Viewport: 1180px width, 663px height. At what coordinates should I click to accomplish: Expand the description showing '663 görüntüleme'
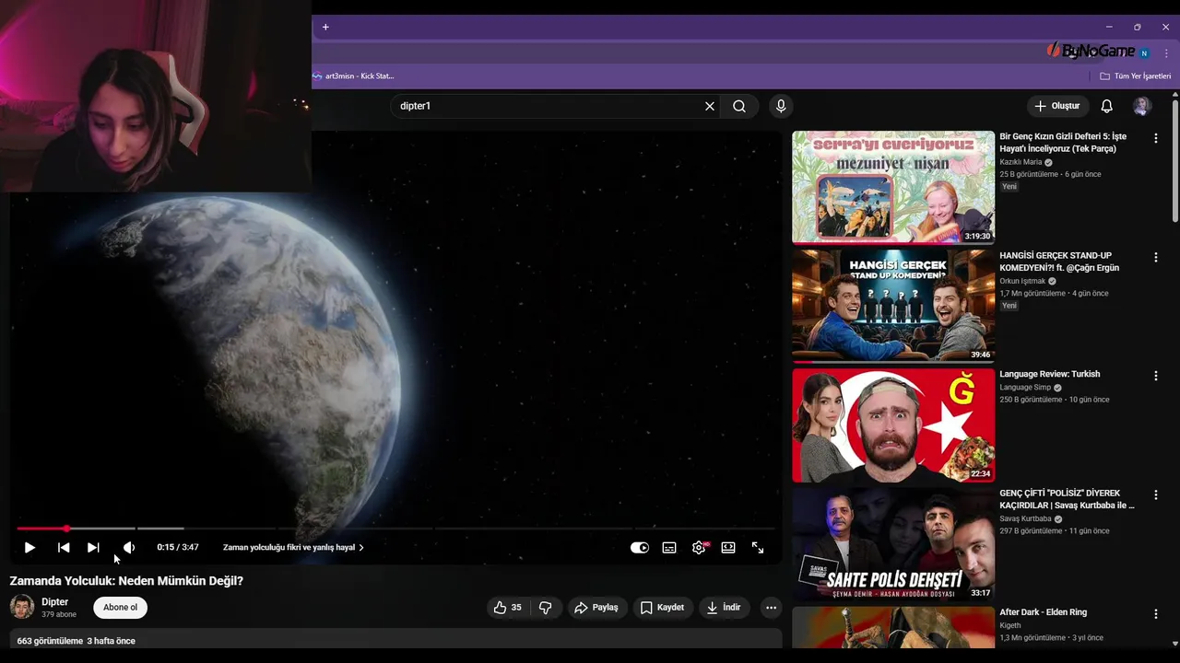coord(395,639)
